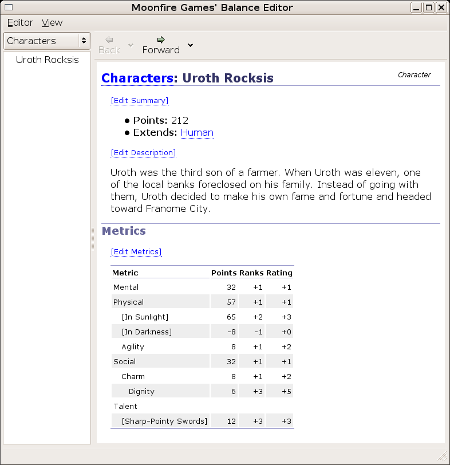Open the Editor menu
450x465 pixels.
[x=20, y=22]
